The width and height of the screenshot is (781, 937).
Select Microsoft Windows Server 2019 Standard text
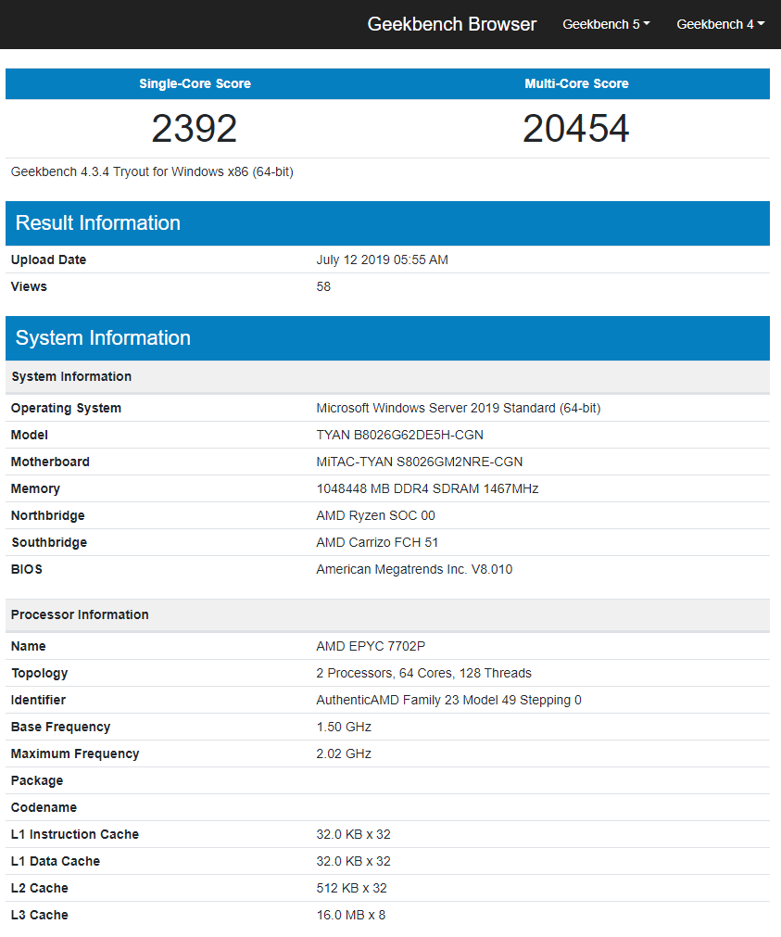458,408
